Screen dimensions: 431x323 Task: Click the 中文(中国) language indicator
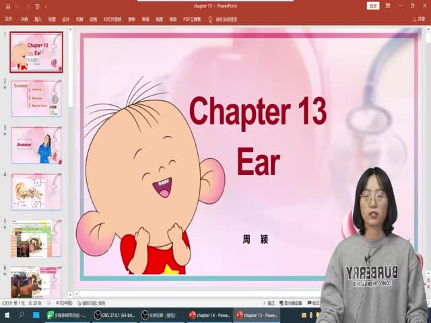click(64, 303)
